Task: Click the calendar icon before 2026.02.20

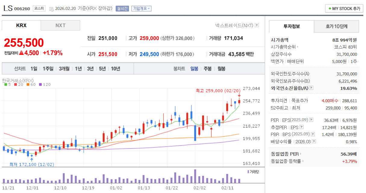Action: [x=52, y=9]
